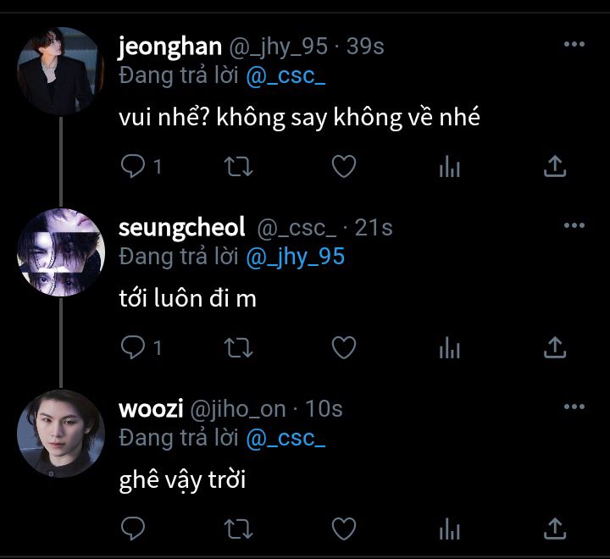
Task: Open more options on seungcheol's tweet
Action: point(574,225)
